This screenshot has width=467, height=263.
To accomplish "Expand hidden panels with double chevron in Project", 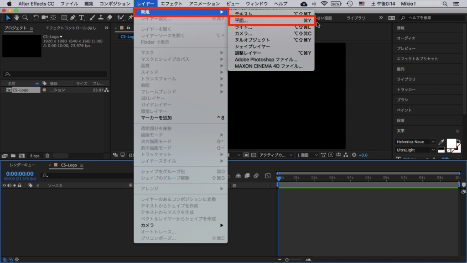I will [106, 28].
